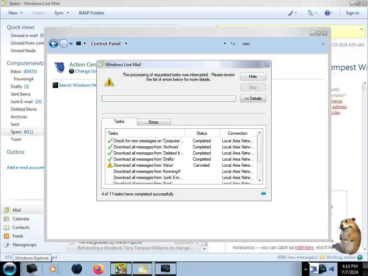Click the globe icon beside Working online
This screenshot has height=276, width=368.
[x=360, y=257]
